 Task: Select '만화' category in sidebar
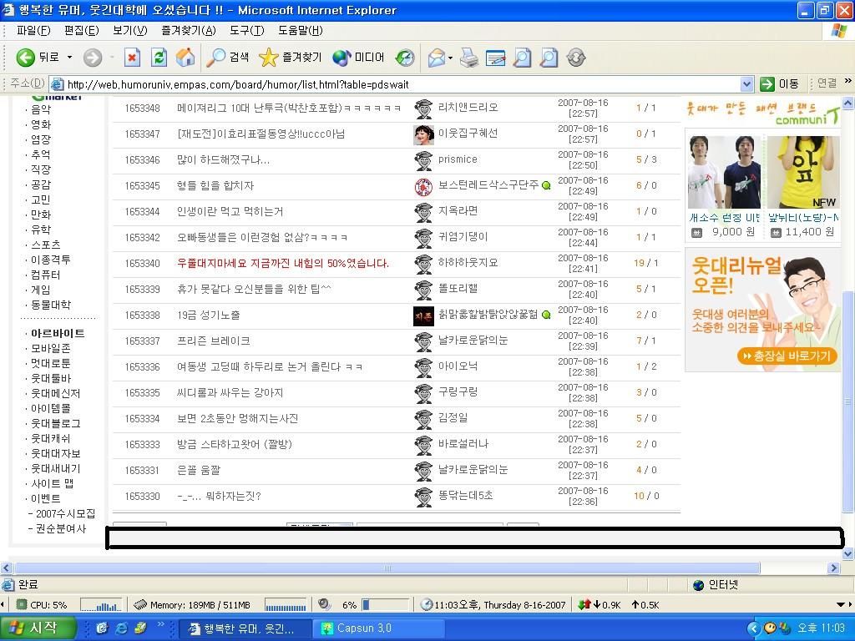point(40,215)
